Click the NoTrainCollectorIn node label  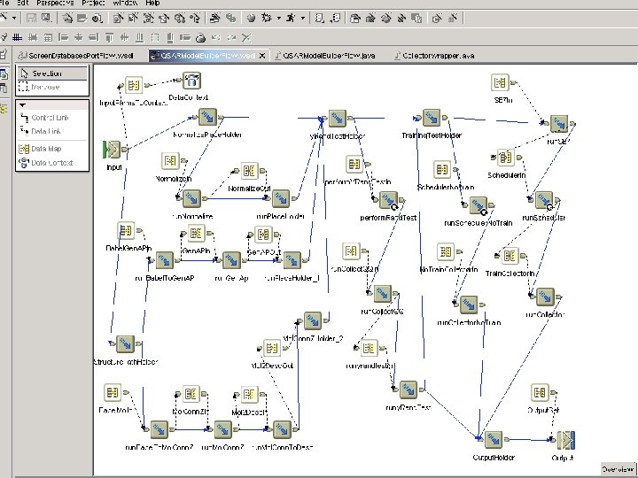pyautogui.click(x=448, y=269)
